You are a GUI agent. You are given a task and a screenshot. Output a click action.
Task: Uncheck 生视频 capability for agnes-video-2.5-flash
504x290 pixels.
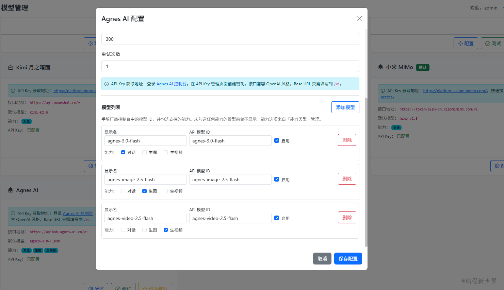click(x=166, y=230)
